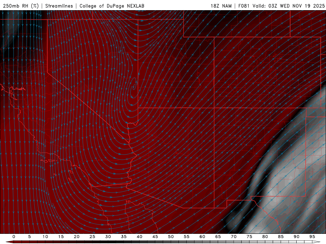Click the colorbar label "15"
Screen dimensions: 326x244
61,237
